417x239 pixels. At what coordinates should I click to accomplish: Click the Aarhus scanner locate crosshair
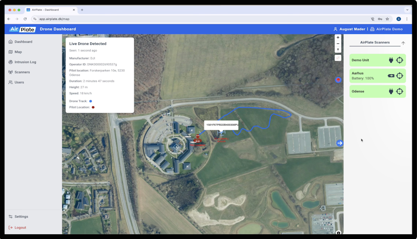coord(399,76)
